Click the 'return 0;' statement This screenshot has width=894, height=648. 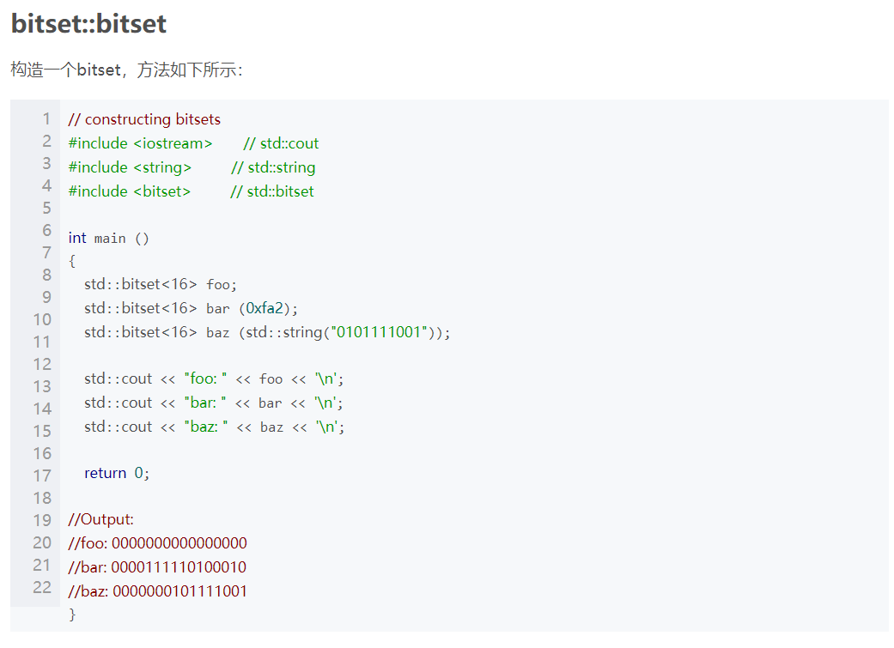point(117,473)
